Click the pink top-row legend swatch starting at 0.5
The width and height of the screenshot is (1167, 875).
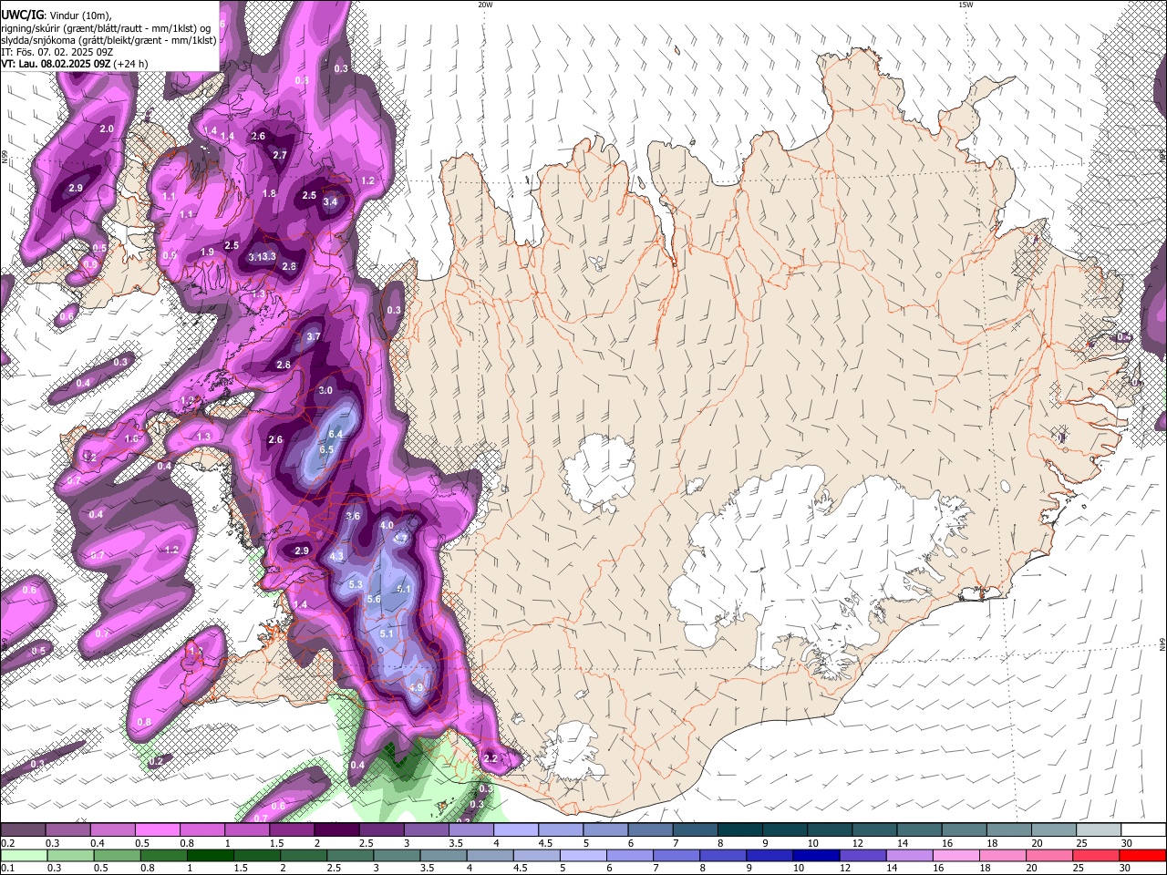tap(156, 830)
